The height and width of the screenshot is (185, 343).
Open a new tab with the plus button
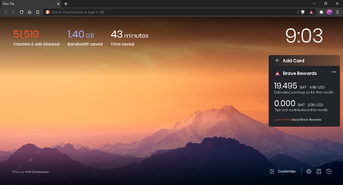[66, 4]
